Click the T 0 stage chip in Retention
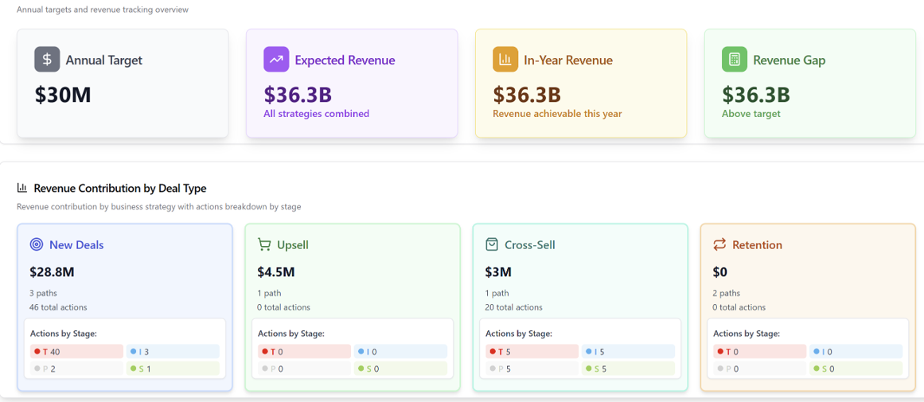 point(759,352)
